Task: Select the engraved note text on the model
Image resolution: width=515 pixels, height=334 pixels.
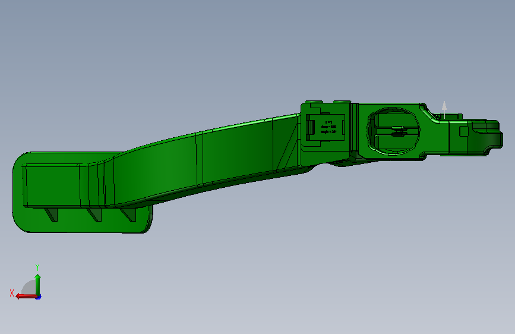Action: click(328, 127)
